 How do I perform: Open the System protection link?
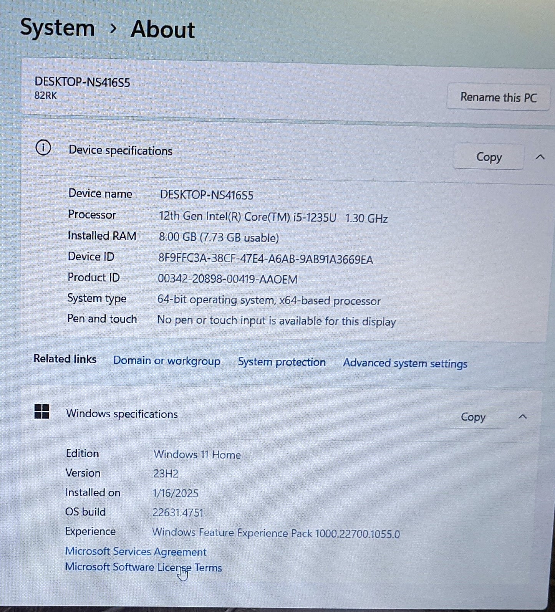point(282,362)
